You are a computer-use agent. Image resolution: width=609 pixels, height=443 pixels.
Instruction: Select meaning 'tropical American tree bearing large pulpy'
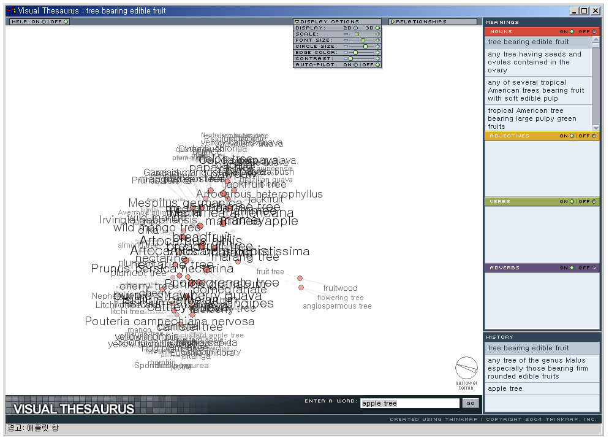coord(539,118)
